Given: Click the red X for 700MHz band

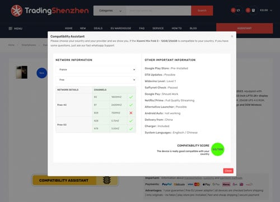Looking at the screenshot, I should click(x=131, y=113).
